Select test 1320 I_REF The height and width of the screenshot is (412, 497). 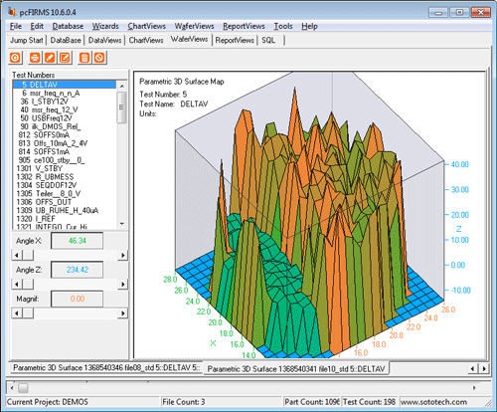point(65,219)
